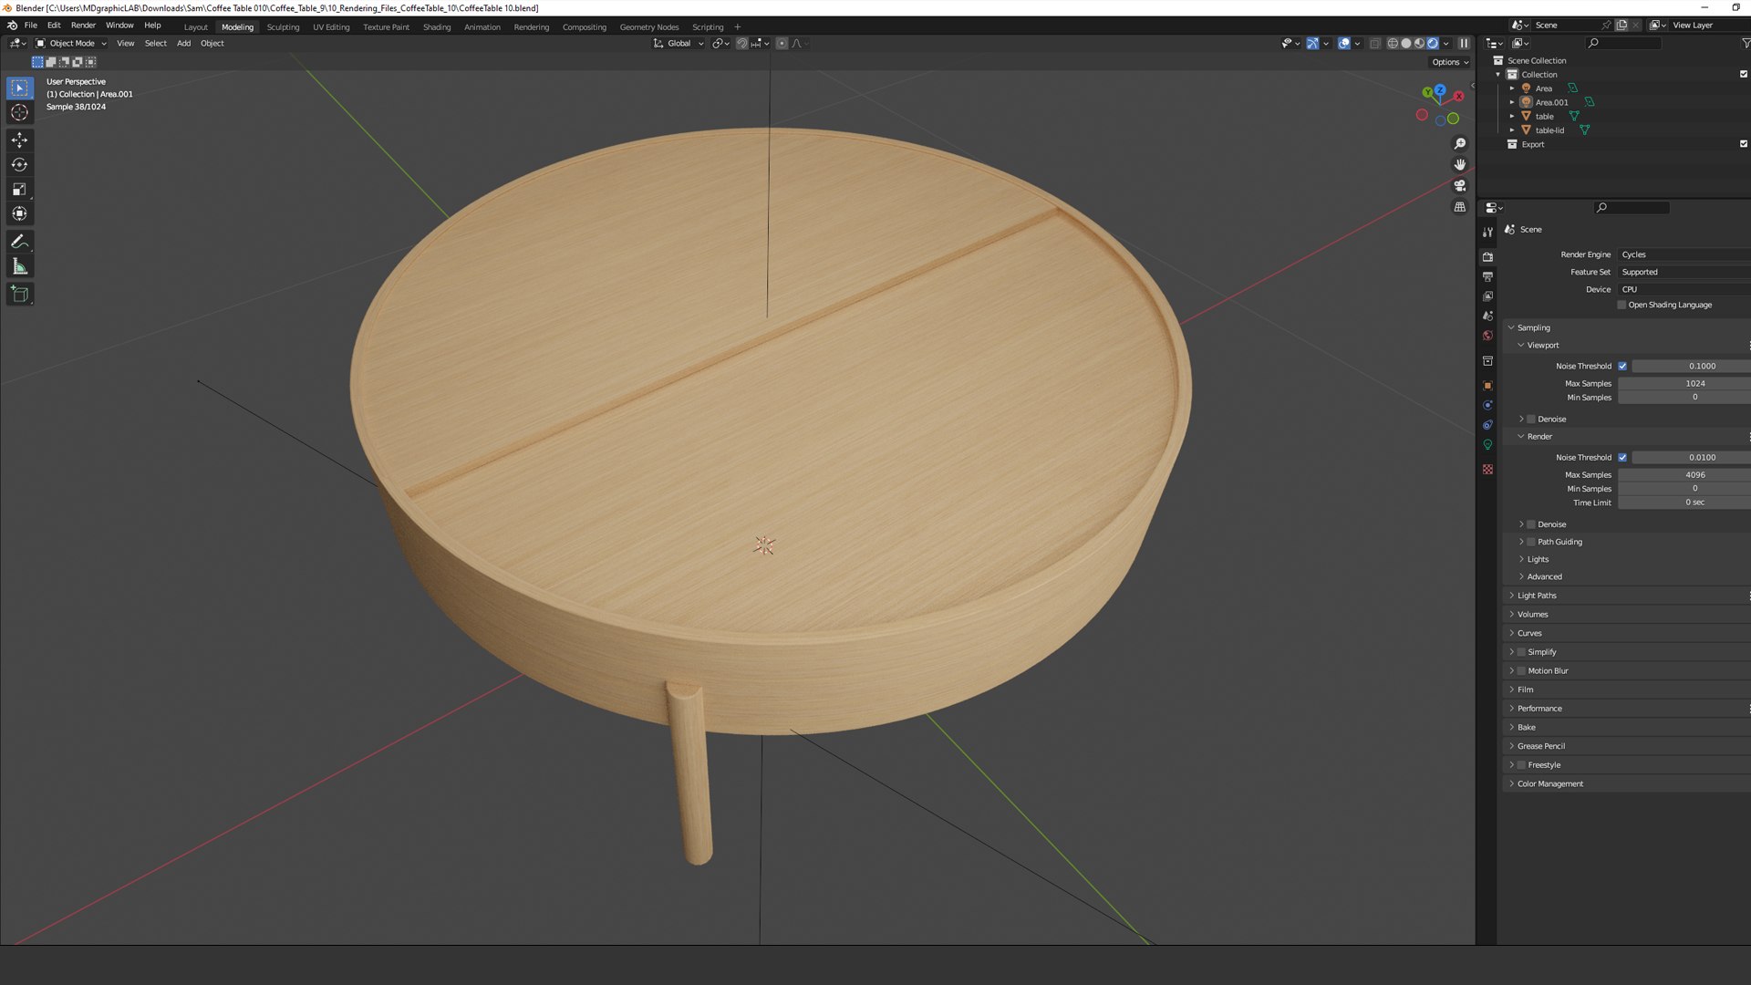Pause the viewport render preview
1751x985 pixels.
pyautogui.click(x=1464, y=43)
